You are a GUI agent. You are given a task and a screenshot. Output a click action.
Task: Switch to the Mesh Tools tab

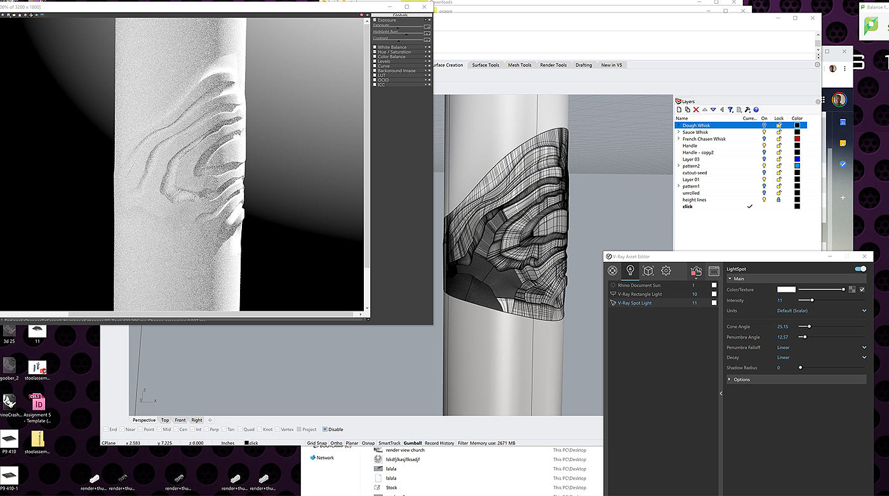click(519, 65)
